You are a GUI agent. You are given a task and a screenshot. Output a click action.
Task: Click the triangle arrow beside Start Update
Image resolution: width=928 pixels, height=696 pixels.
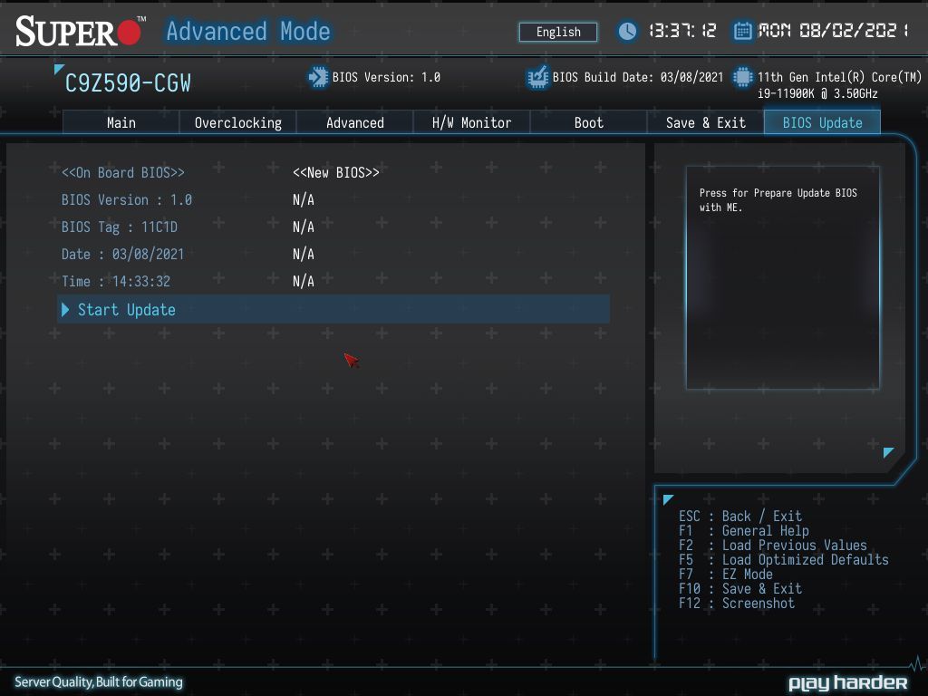click(x=65, y=310)
